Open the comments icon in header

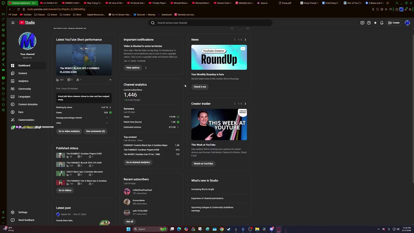coord(362,23)
